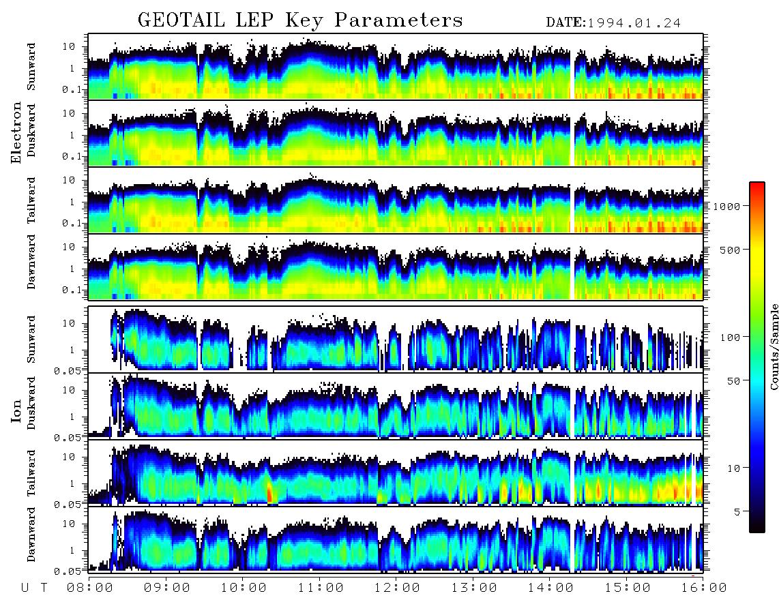Click the "500" color bar tick label
This screenshot has height=600, width=779.
(x=730, y=250)
